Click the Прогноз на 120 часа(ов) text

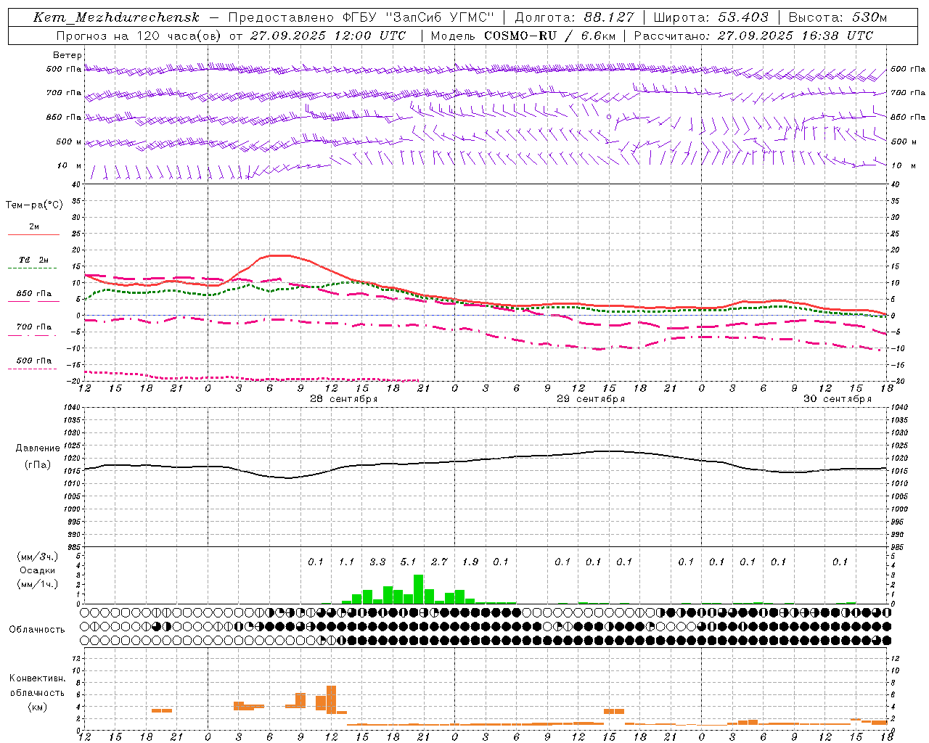click(139, 36)
